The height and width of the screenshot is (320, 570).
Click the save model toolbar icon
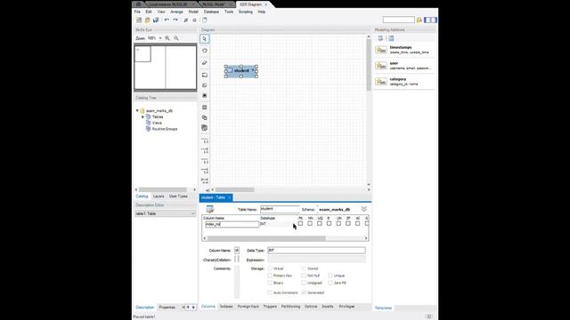(156, 20)
